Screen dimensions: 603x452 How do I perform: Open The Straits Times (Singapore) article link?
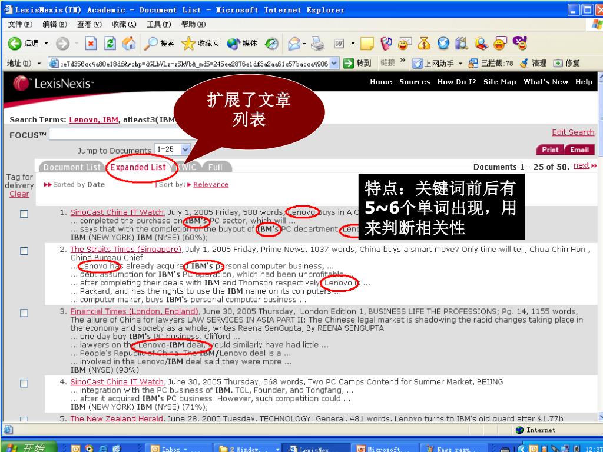[x=126, y=250]
